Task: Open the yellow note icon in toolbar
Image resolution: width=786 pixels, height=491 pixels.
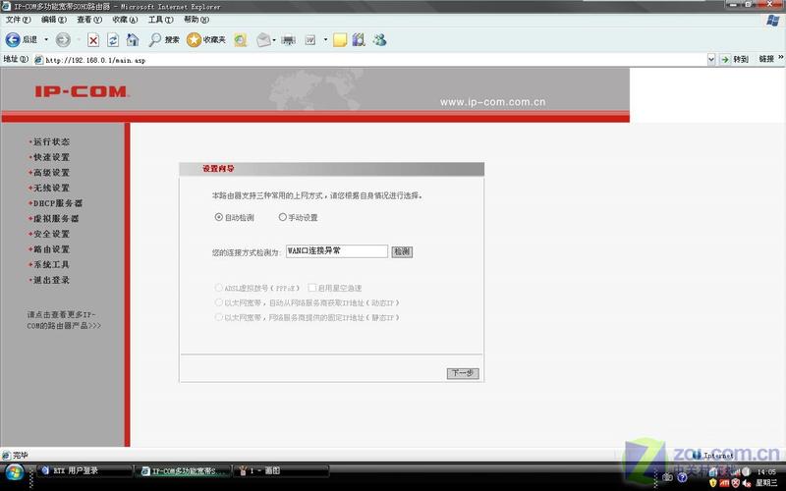Action: click(340, 40)
